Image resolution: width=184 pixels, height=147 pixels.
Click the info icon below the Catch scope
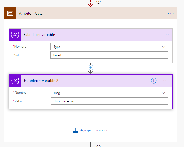coord(99,146)
